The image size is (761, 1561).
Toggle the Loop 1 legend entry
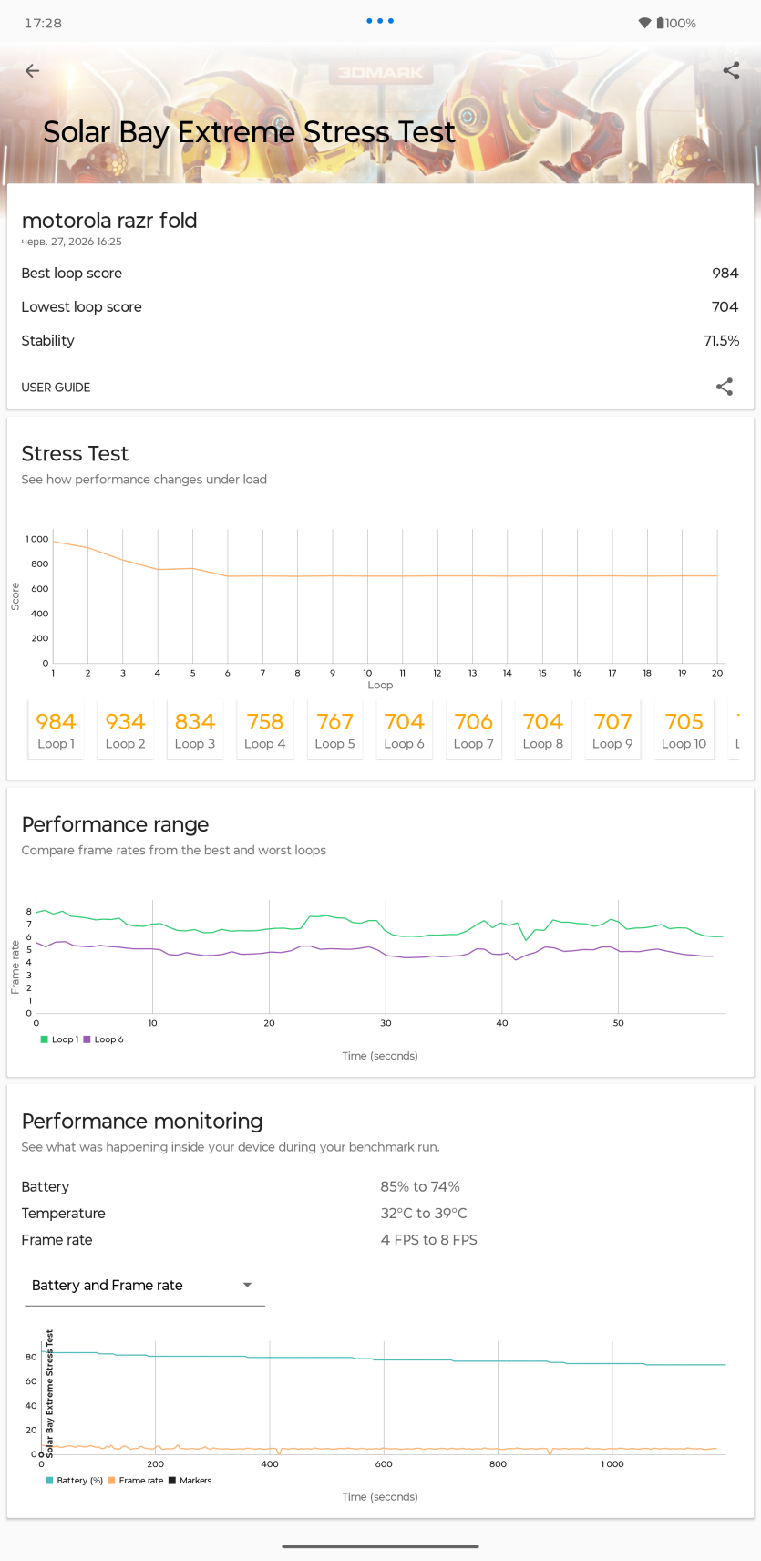click(59, 1039)
